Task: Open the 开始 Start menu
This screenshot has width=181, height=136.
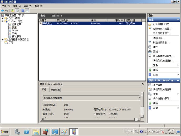Action: (5, 132)
